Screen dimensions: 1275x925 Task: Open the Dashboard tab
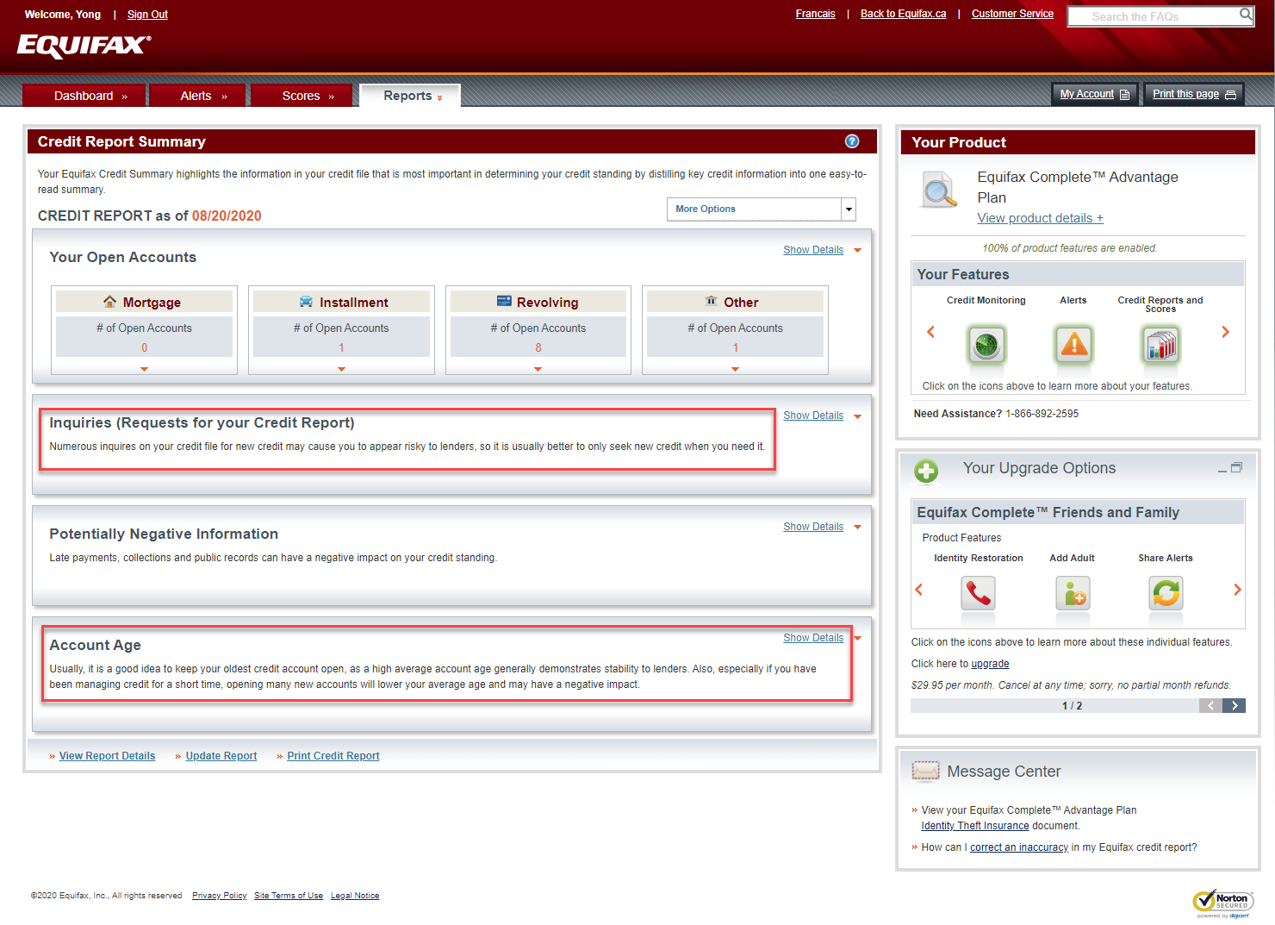[84, 96]
